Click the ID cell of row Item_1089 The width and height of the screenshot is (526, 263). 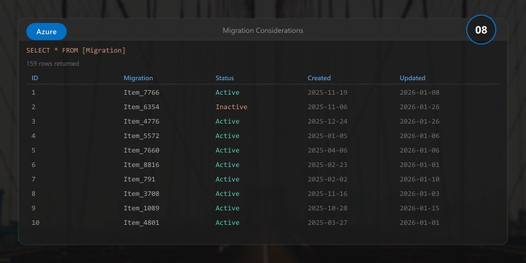(x=34, y=208)
